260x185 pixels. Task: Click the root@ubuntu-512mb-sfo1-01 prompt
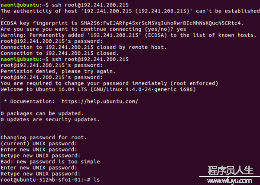pos(45,179)
